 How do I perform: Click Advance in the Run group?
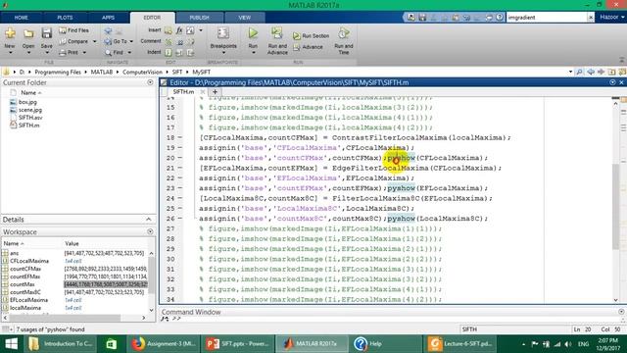click(308, 47)
